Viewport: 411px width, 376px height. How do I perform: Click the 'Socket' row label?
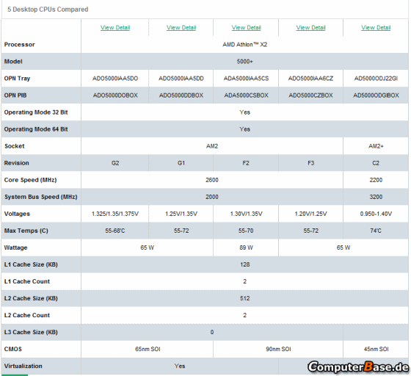click(15, 146)
